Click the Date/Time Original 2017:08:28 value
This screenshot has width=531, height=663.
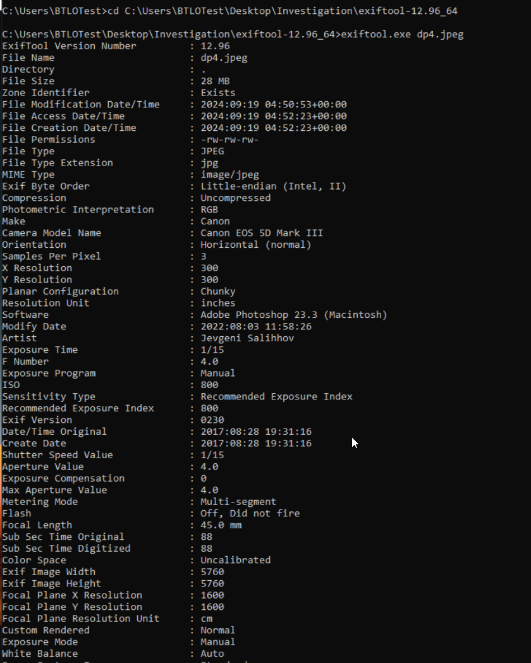256,432
